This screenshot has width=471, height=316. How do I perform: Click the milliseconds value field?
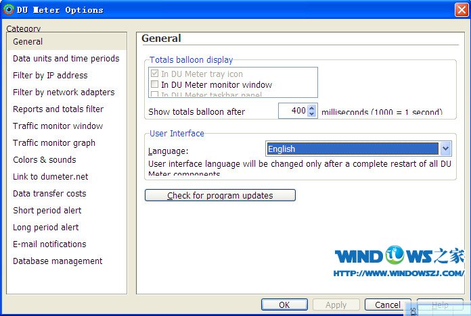292,111
